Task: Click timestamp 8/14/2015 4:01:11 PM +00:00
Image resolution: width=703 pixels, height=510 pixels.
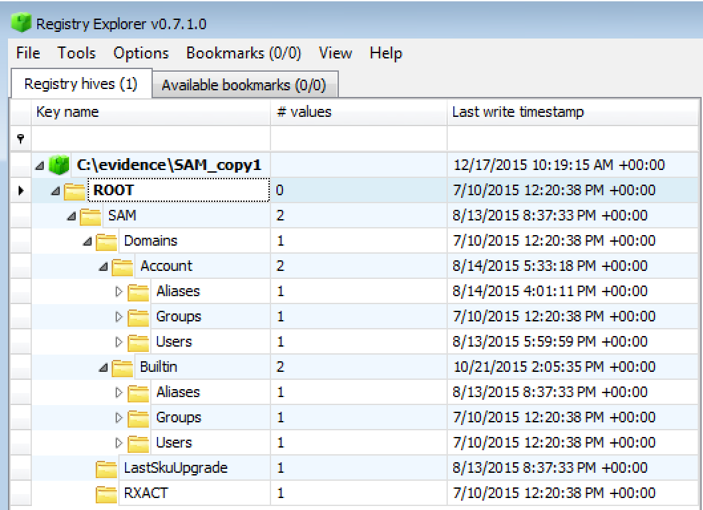Action: click(x=550, y=292)
